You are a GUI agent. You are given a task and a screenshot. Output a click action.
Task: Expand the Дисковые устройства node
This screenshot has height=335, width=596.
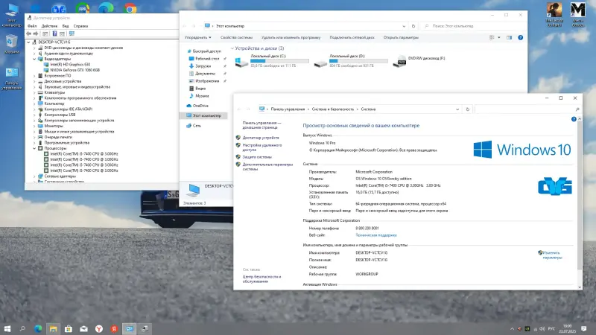click(34, 81)
